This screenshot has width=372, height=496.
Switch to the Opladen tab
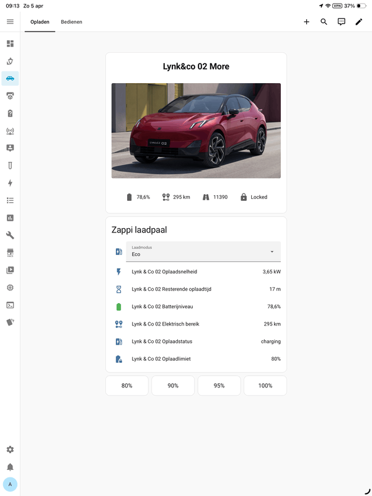click(x=40, y=22)
